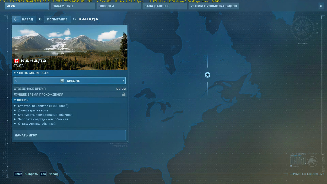Image resolution: width=327 pixels, height=184 pixels.
Task: Go to the БАЗА ДАННЫХ tab
Action: (x=165, y=6)
